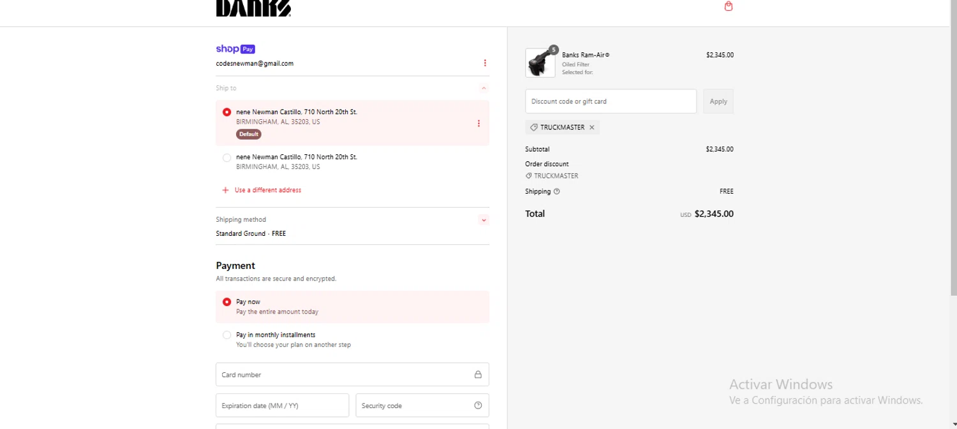Select the default shipping address radio button
The width and height of the screenshot is (957, 429).
(x=226, y=112)
